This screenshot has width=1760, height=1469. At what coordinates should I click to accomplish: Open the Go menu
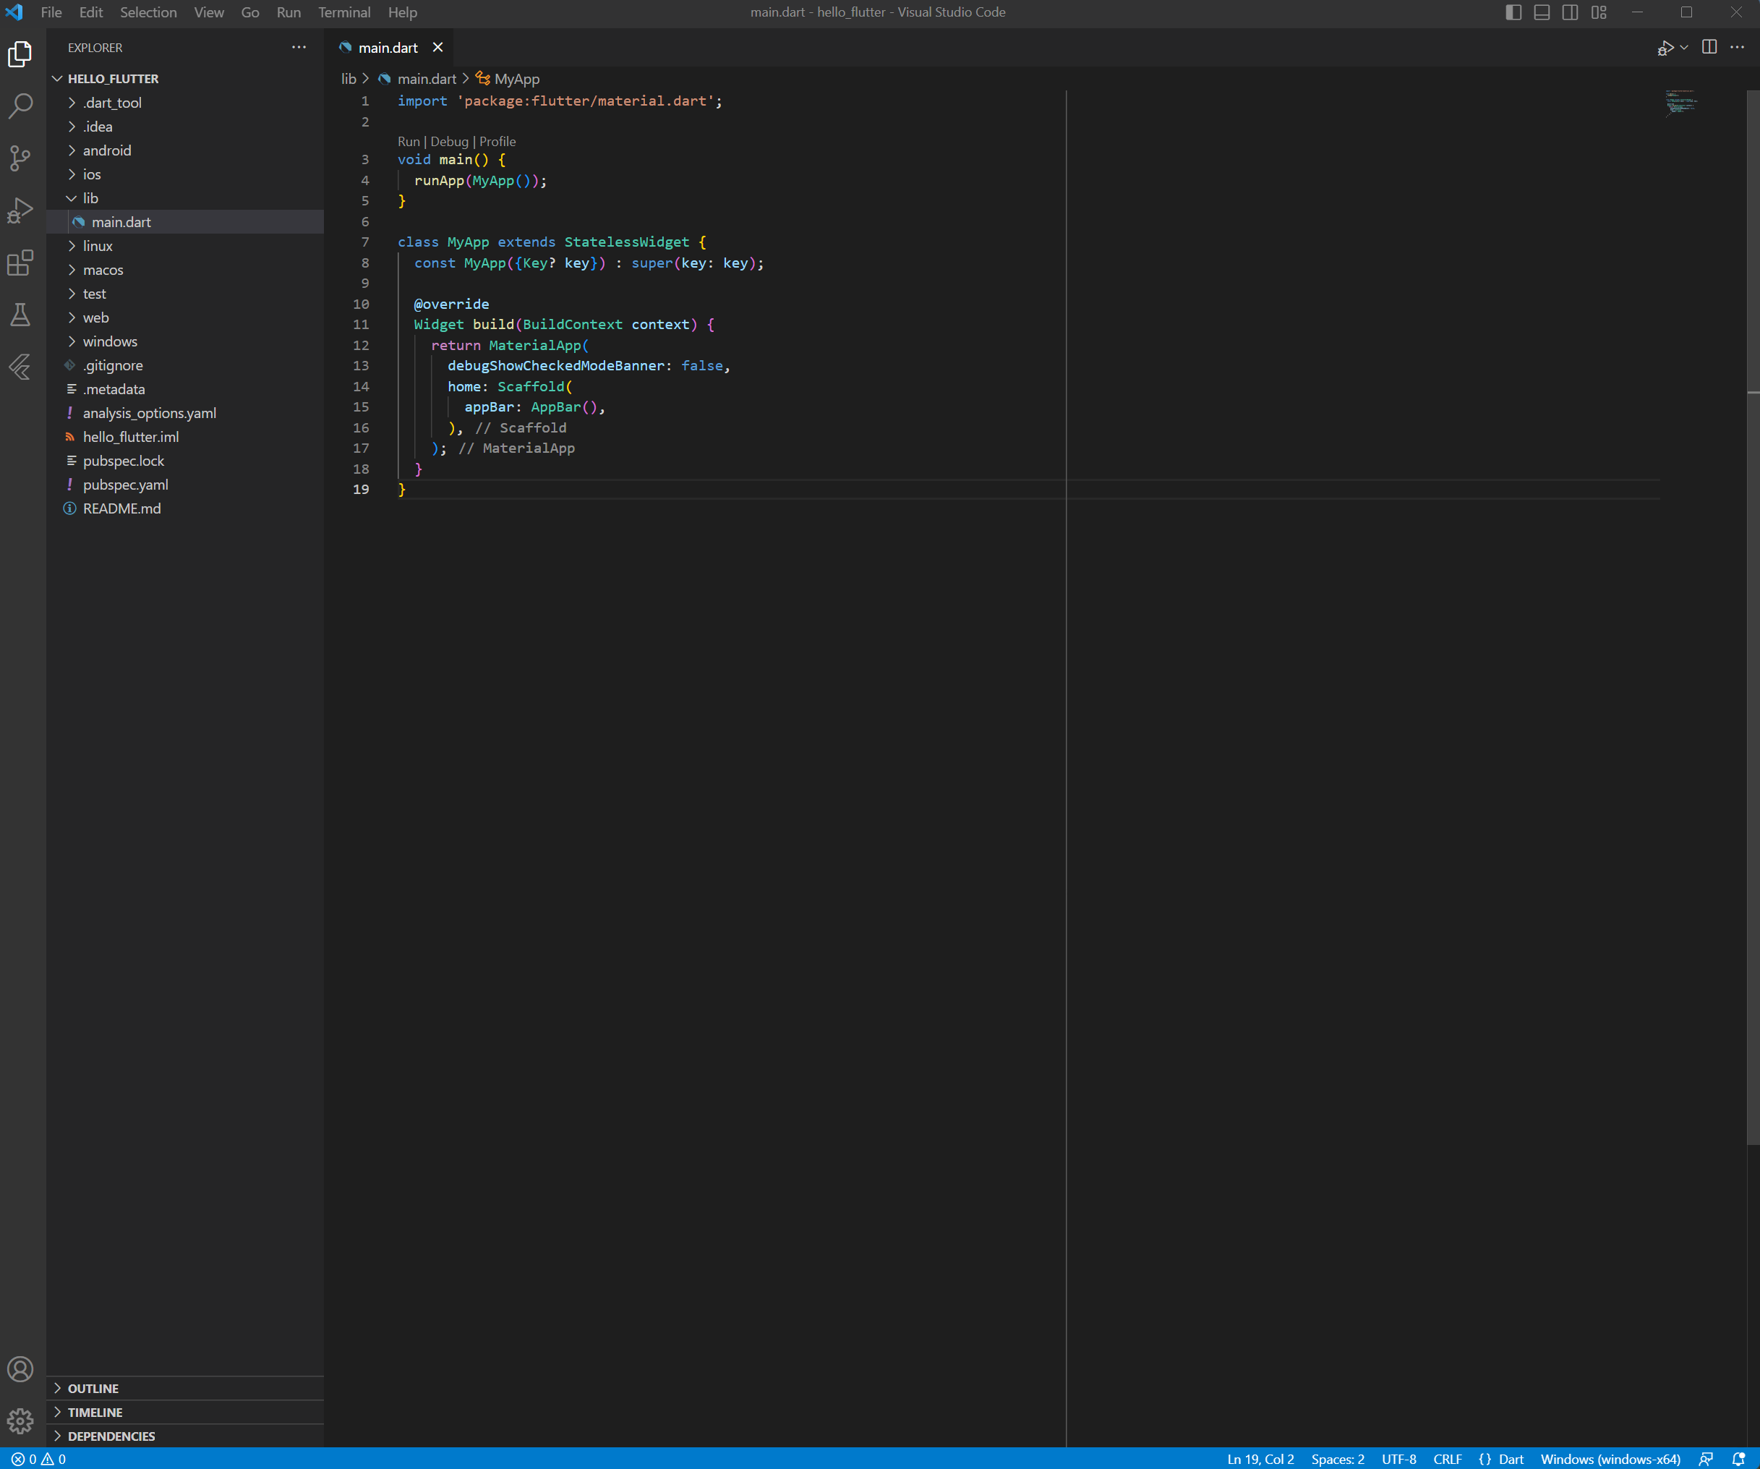249,12
